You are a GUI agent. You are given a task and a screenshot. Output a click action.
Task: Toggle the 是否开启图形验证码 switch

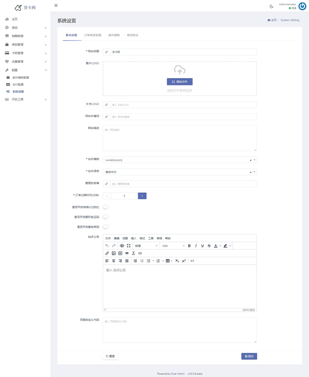click(106, 217)
